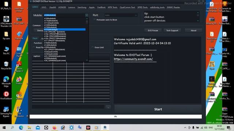Viewport: 234px width, 131px height.
Task: Click the model list scrollbar up arrow
Action: [87, 19]
